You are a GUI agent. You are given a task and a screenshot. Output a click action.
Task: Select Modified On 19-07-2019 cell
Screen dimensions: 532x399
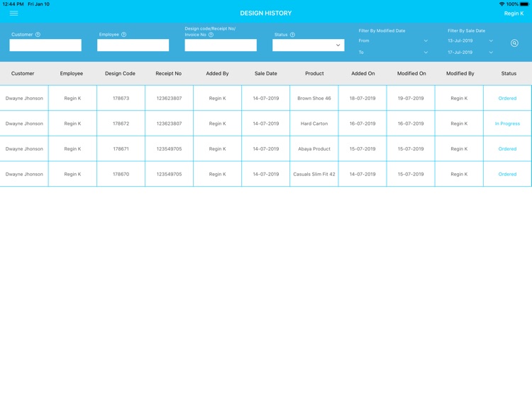coord(411,98)
